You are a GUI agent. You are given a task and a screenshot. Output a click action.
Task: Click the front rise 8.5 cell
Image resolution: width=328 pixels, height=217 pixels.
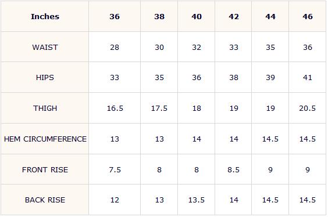pyautogui.click(x=233, y=169)
